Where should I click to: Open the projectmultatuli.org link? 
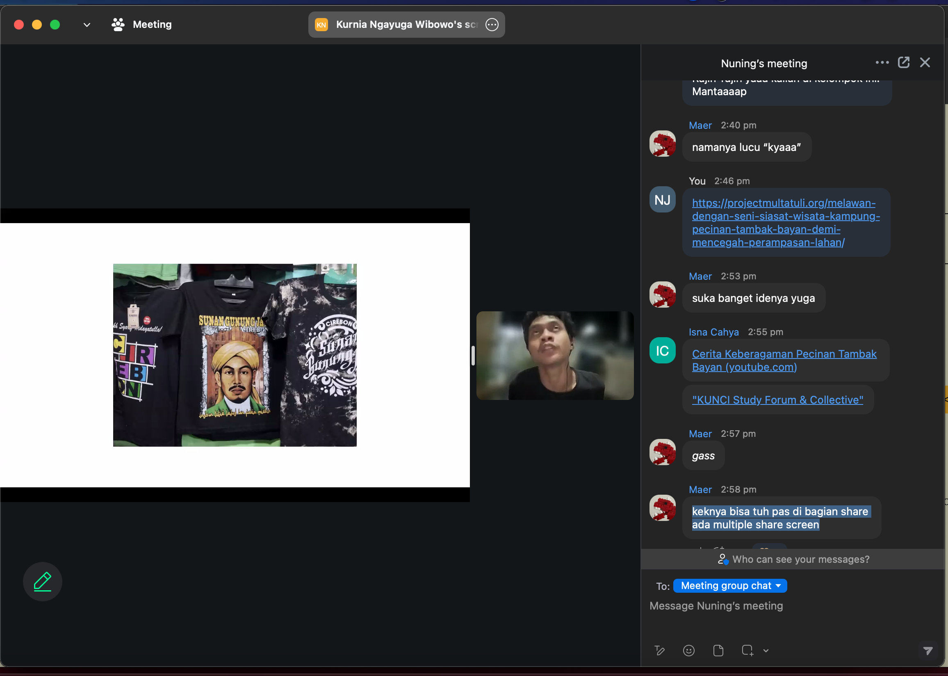coord(785,223)
